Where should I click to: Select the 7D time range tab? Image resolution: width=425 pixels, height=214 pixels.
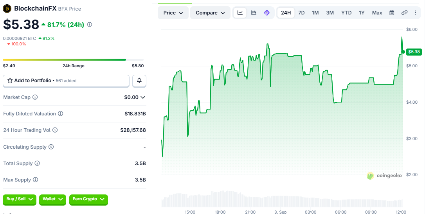click(x=301, y=13)
